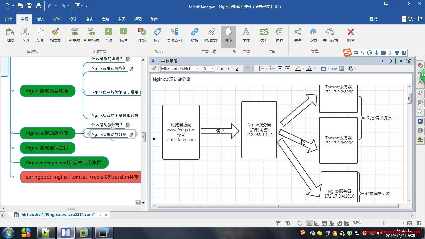The image size is (425, 239).
Task: Click the tags (标记) icon
Action: coord(157,32)
